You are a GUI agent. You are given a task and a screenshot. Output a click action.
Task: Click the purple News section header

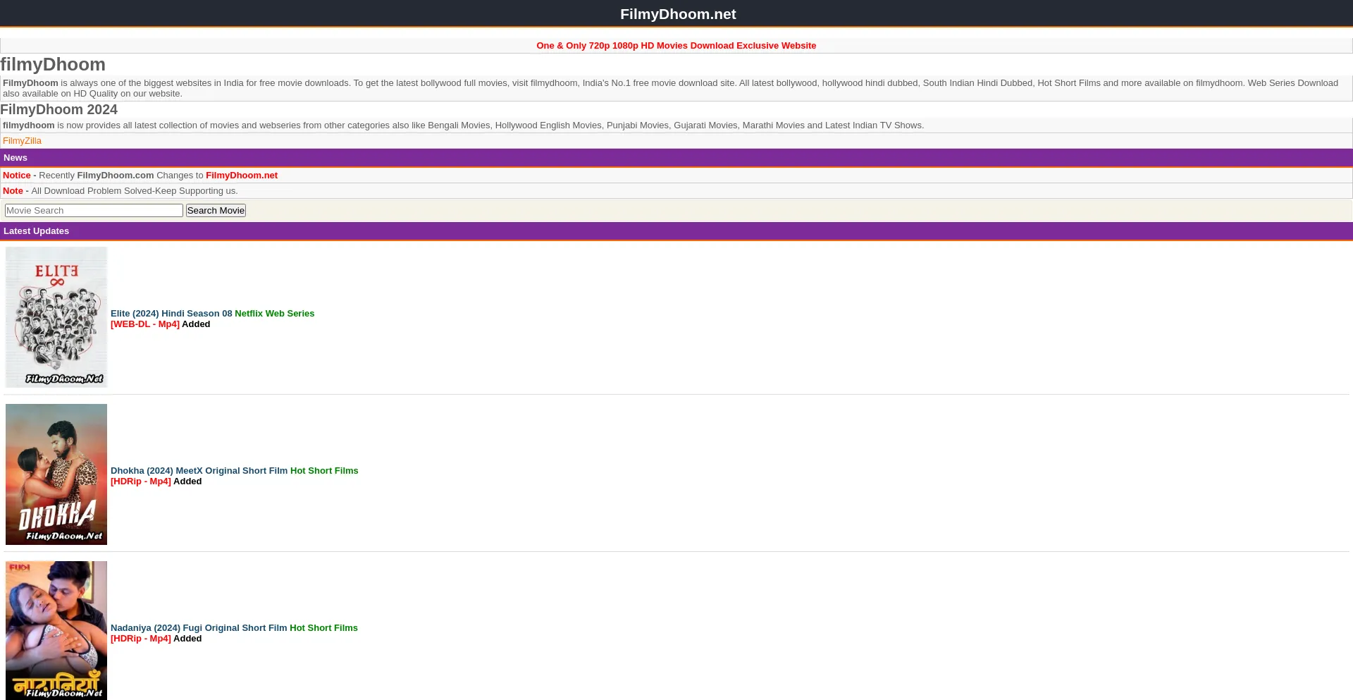click(x=16, y=158)
